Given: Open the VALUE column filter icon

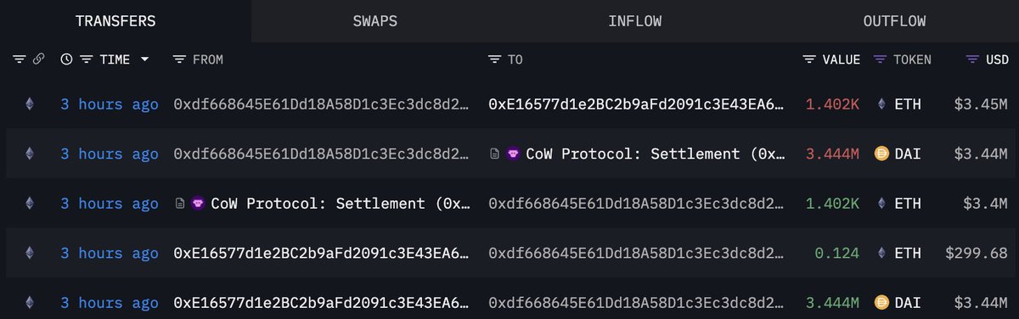Looking at the screenshot, I should pyautogui.click(x=809, y=60).
